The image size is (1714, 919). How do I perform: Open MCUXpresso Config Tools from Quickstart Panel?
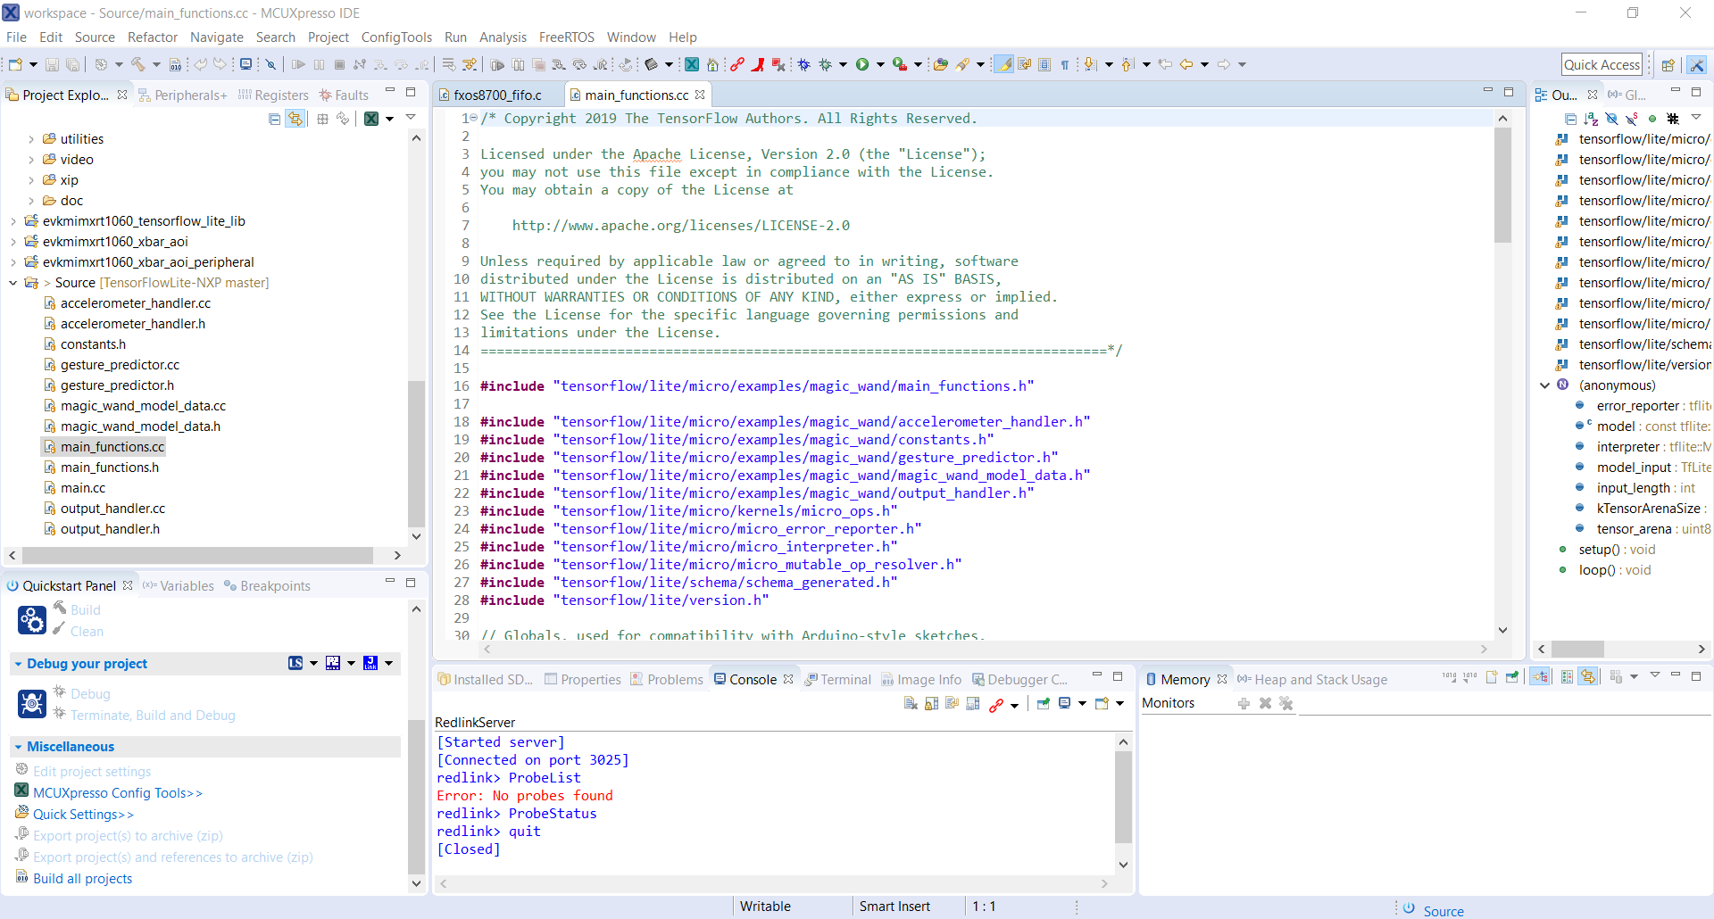[x=119, y=792]
